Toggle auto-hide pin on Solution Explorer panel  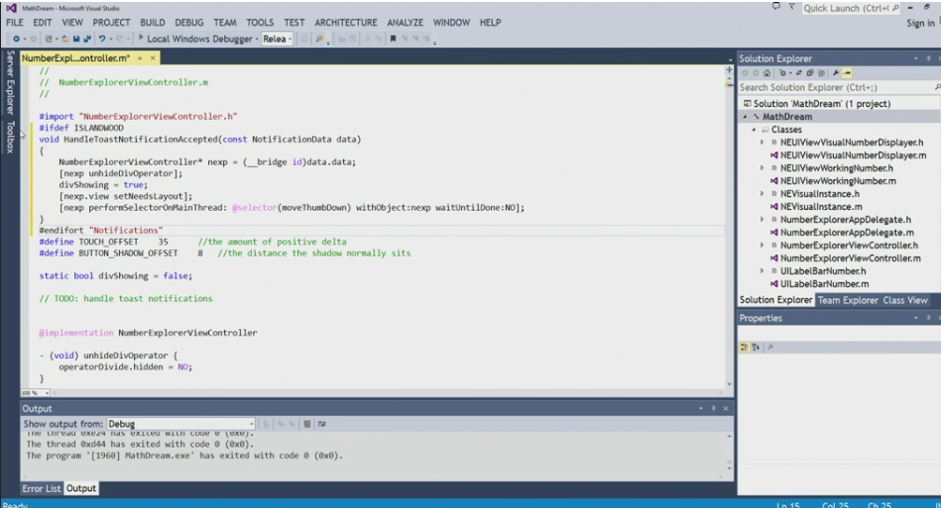tap(928, 58)
